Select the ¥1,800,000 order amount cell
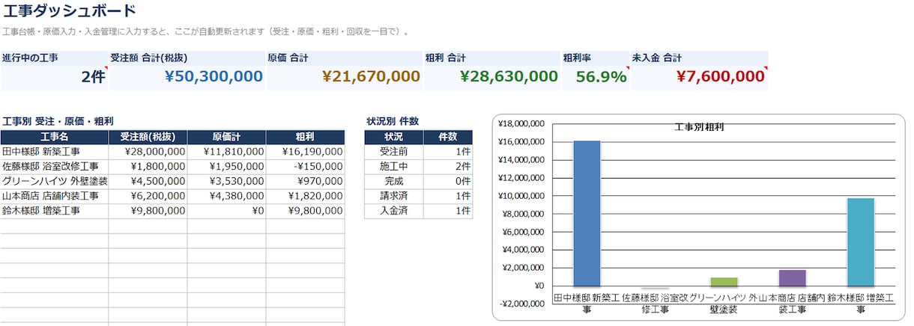Viewport: 914px width, 326px height. [148, 166]
